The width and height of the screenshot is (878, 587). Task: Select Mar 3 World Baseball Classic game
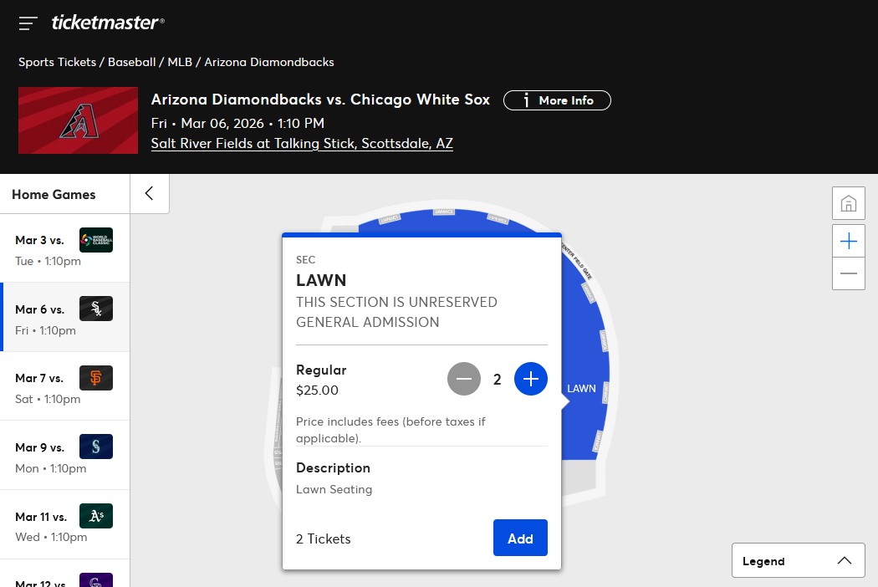click(x=64, y=248)
